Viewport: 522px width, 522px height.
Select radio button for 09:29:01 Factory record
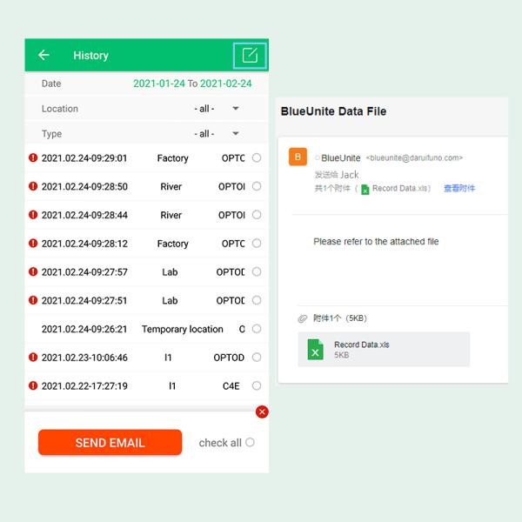[x=256, y=158]
